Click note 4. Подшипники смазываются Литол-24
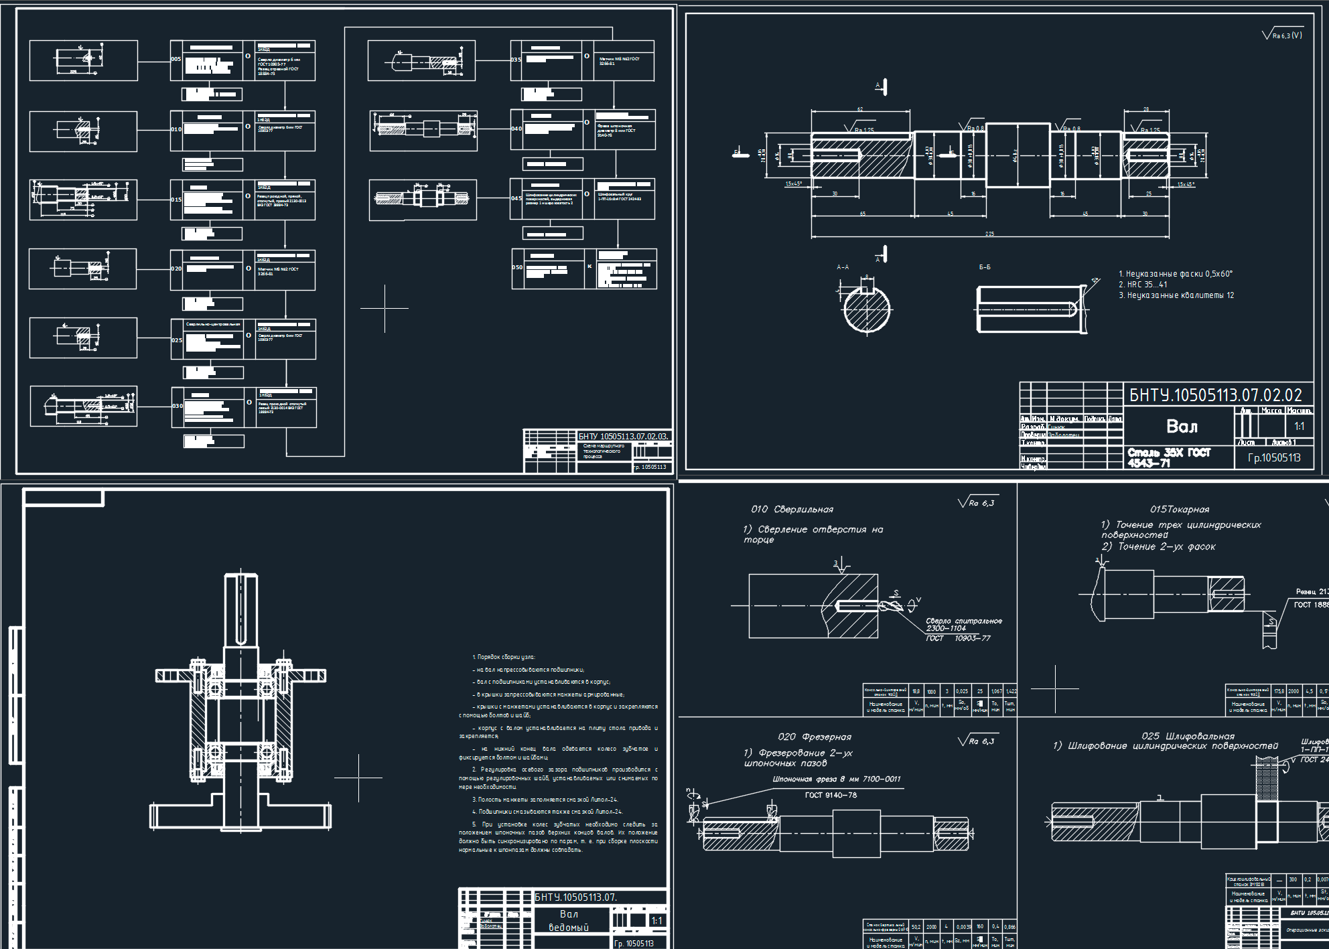 pyautogui.click(x=547, y=812)
